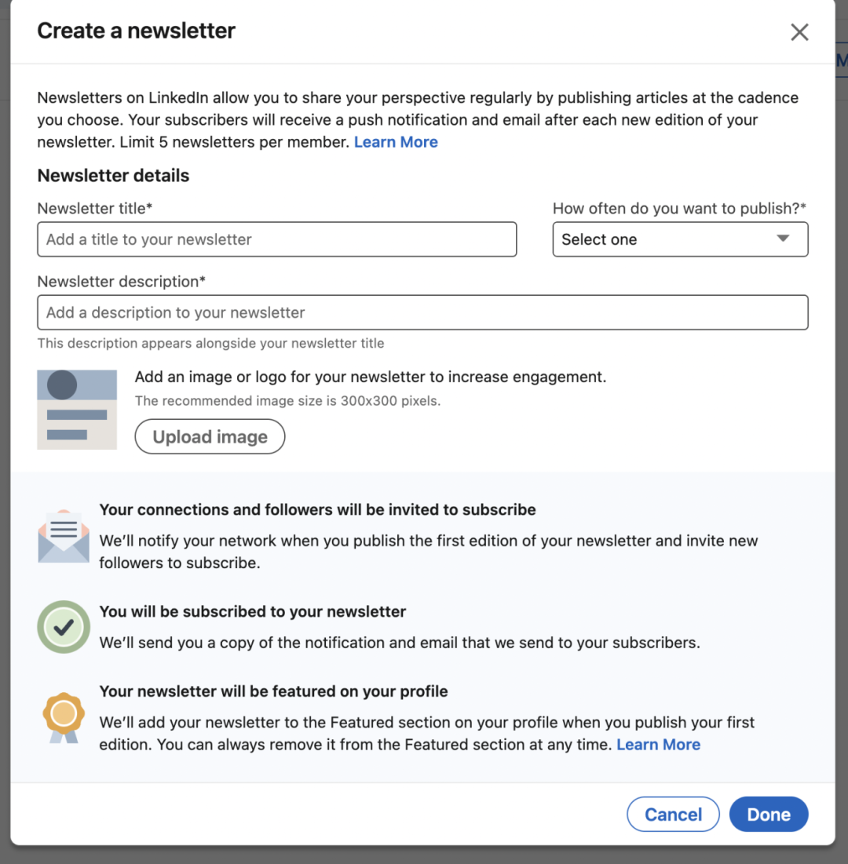Click the "Create a newsletter" dialog title
848x864 pixels.
pos(136,31)
